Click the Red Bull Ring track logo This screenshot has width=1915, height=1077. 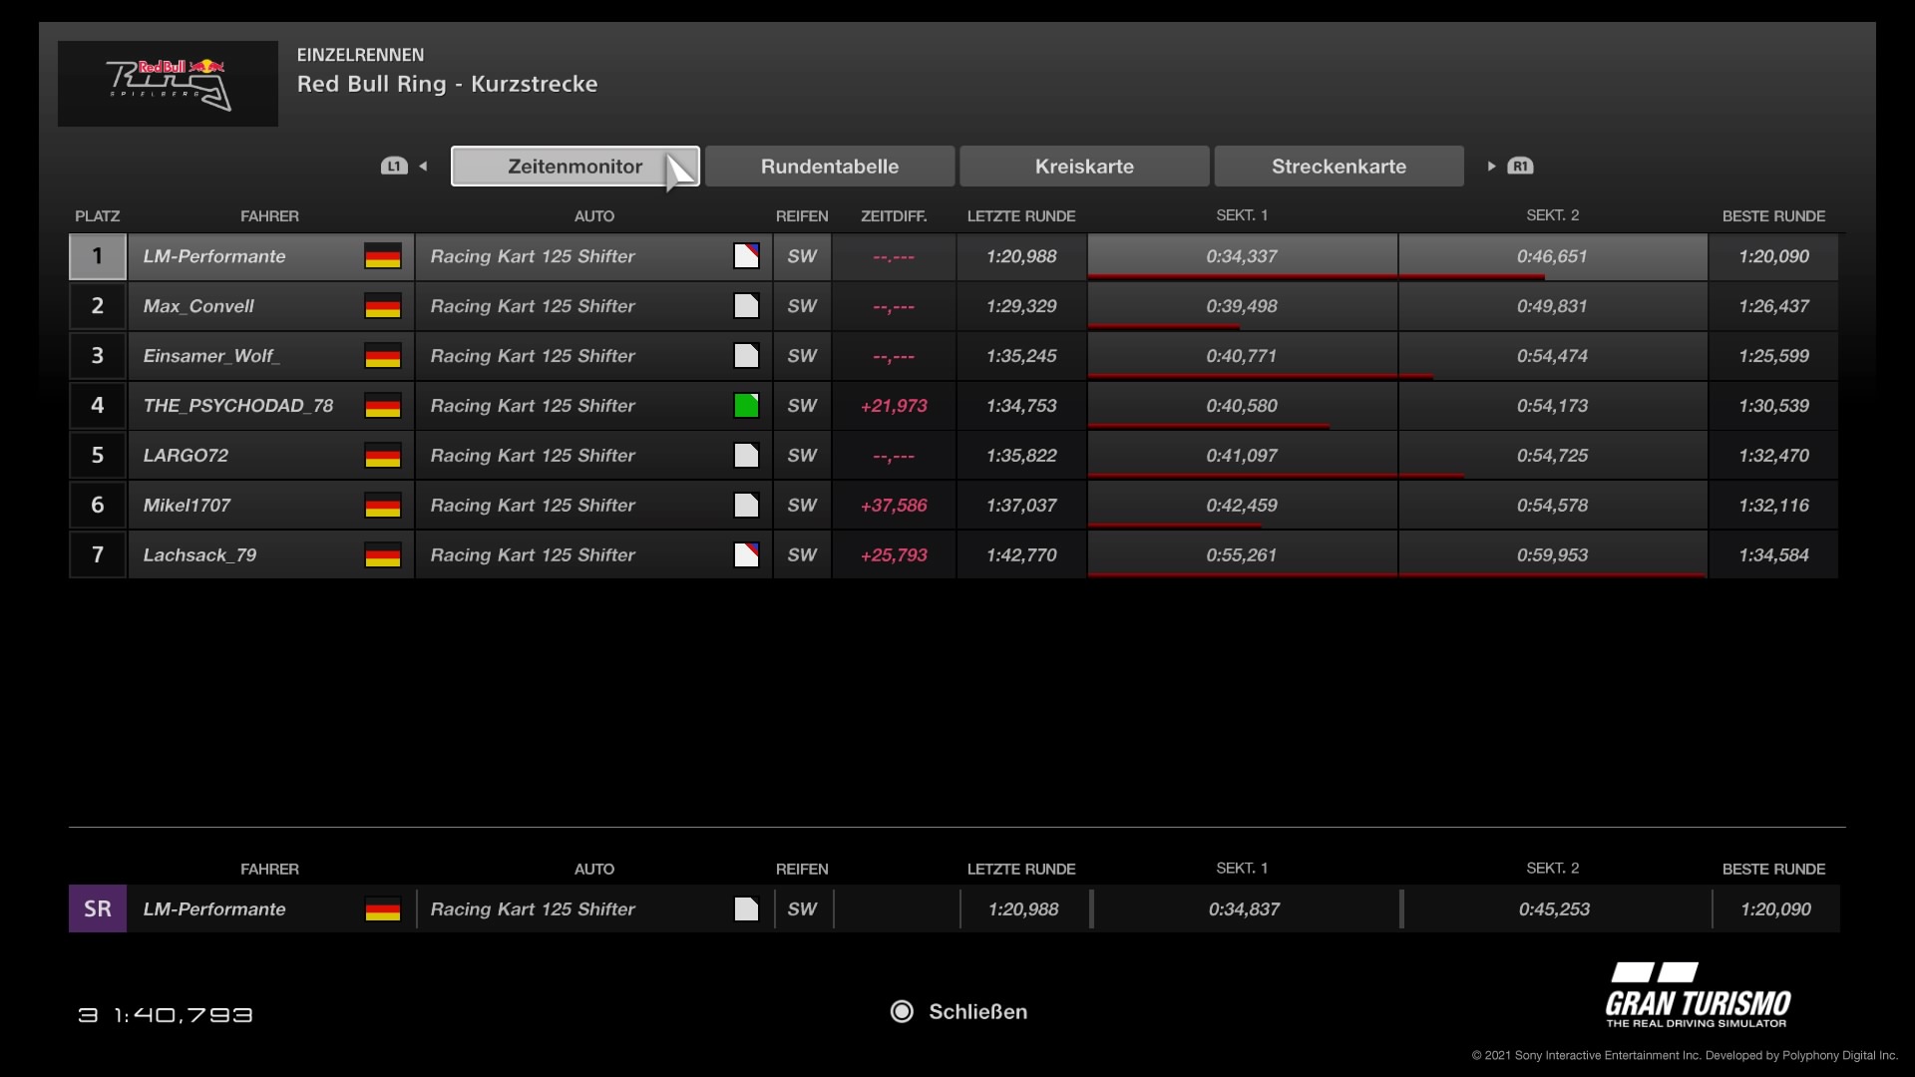tap(168, 84)
